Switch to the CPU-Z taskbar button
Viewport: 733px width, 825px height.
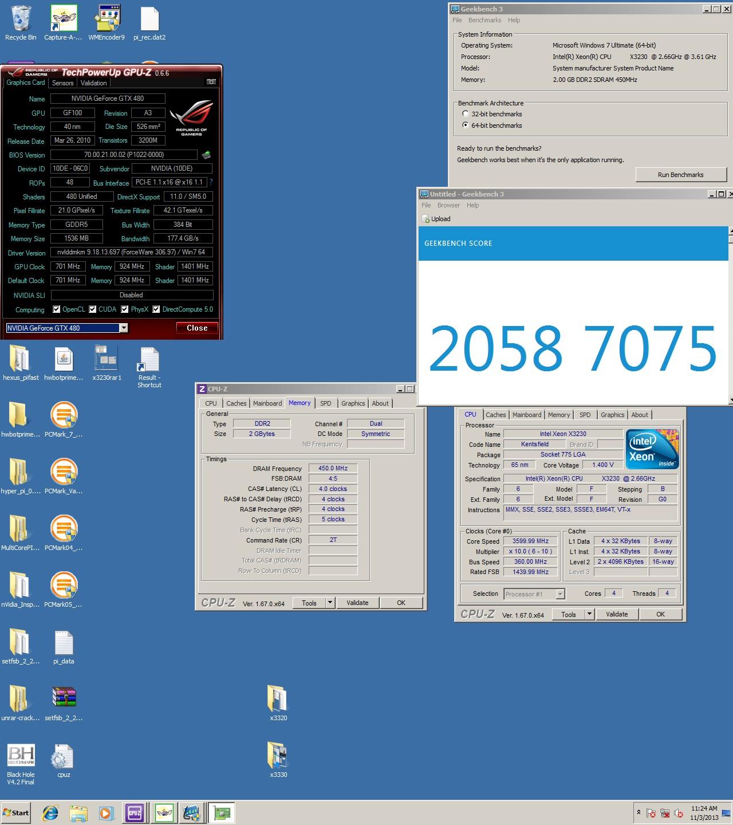(135, 812)
